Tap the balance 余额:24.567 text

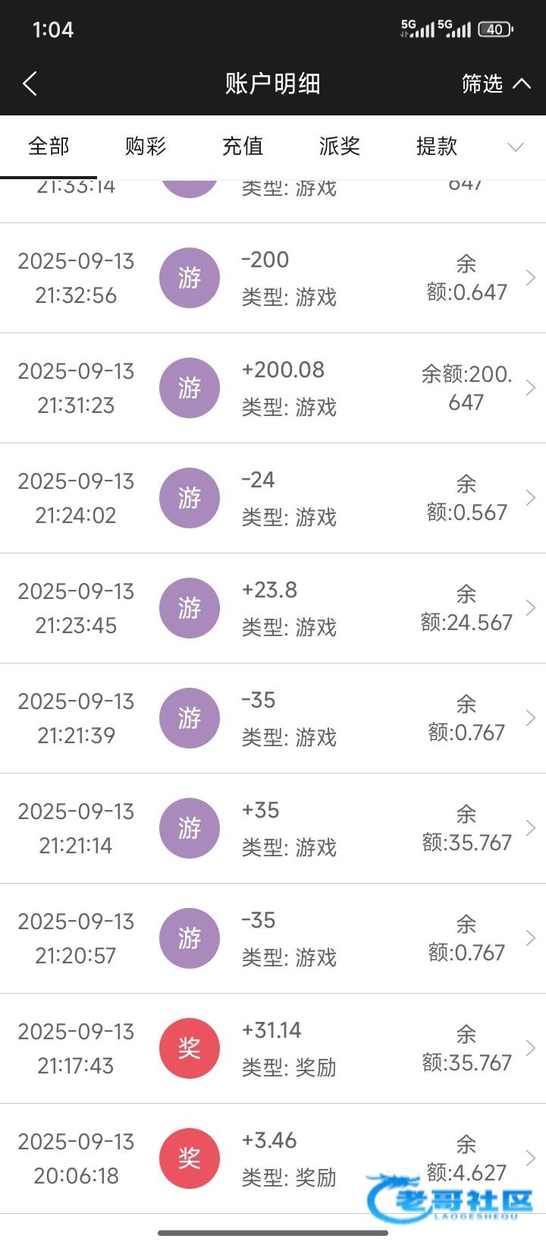[x=466, y=609]
